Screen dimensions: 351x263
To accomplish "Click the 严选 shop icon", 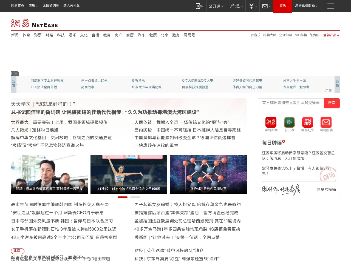I will coord(235,6).
